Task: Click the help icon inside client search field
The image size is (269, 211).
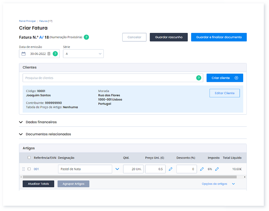Action: [x=198, y=78]
